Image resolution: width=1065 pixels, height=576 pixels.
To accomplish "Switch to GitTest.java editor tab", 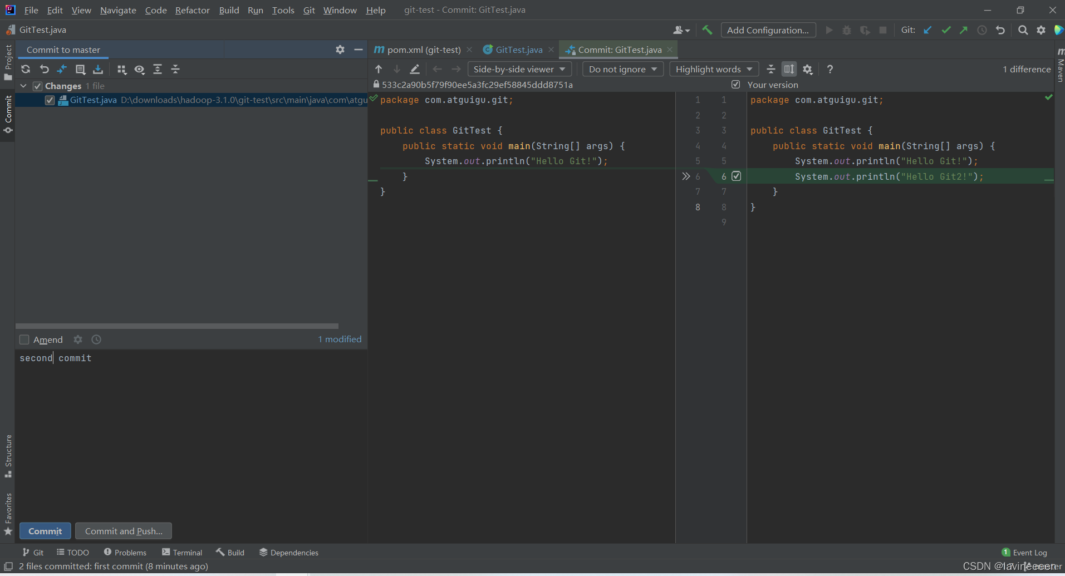I will [513, 50].
